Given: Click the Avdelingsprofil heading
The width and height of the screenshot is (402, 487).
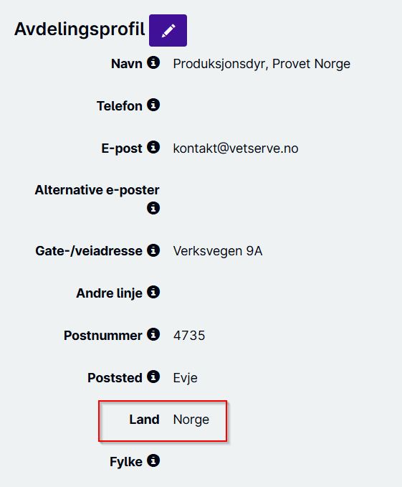Looking at the screenshot, I should [x=80, y=30].
